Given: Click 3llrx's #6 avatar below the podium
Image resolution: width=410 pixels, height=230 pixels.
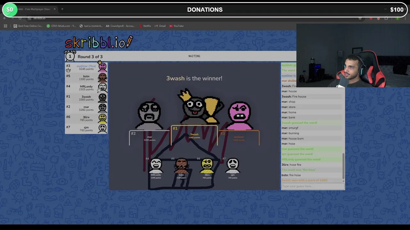Looking at the screenshot, I should click(207, 166).
